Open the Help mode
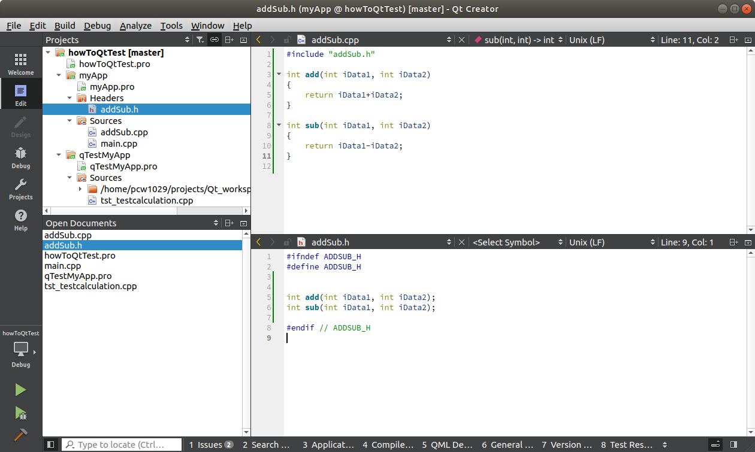The height and width of the screenshot is (452, 755). [20, 220]
